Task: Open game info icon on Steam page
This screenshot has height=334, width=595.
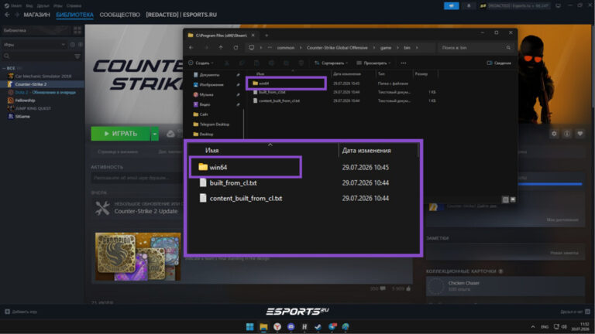Action: click(567, 134)
